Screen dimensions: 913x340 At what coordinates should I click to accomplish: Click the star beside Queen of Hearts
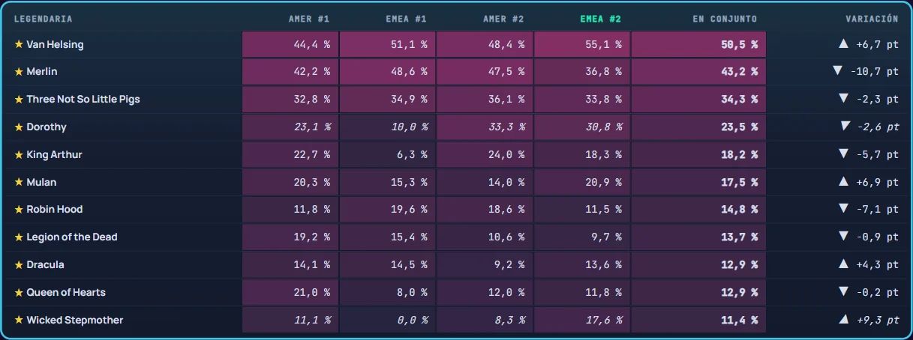(19, 293)
